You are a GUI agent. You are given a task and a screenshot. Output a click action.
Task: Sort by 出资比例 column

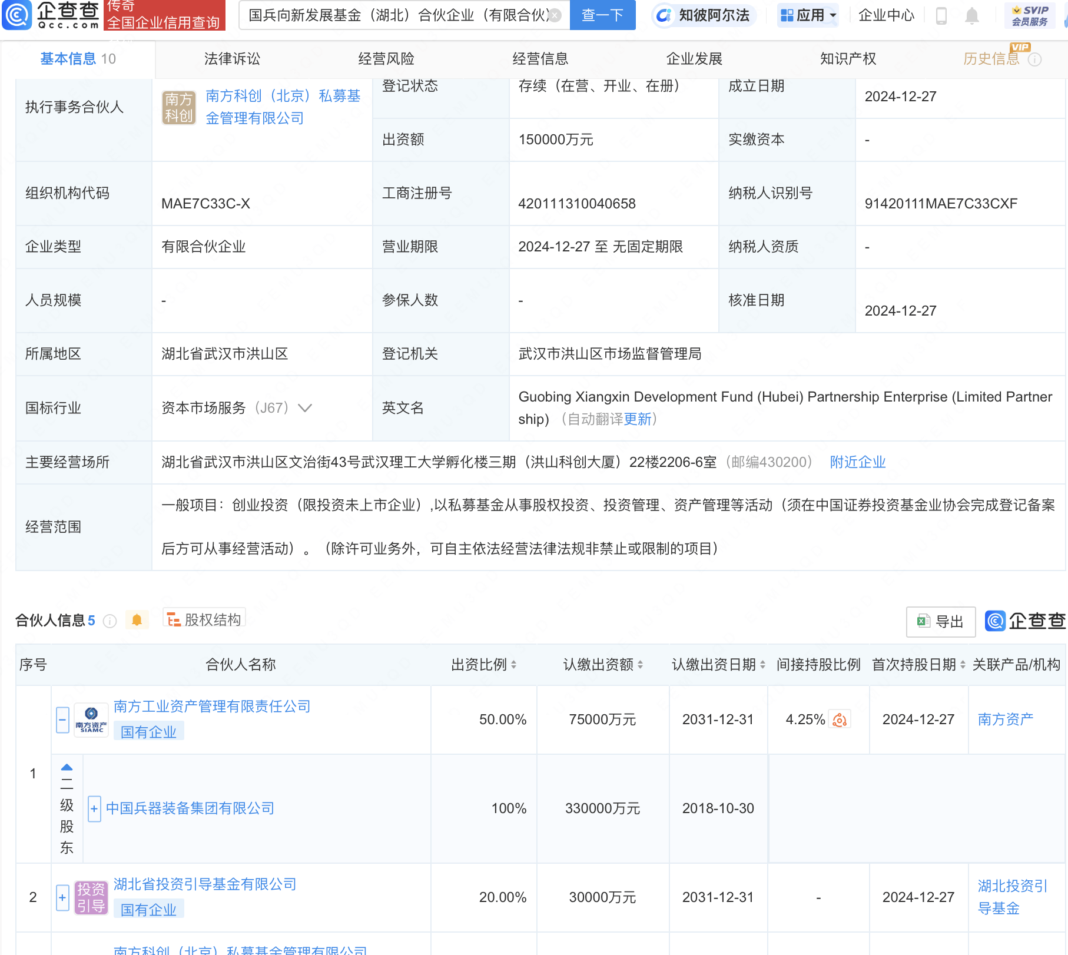click(514, 665)
